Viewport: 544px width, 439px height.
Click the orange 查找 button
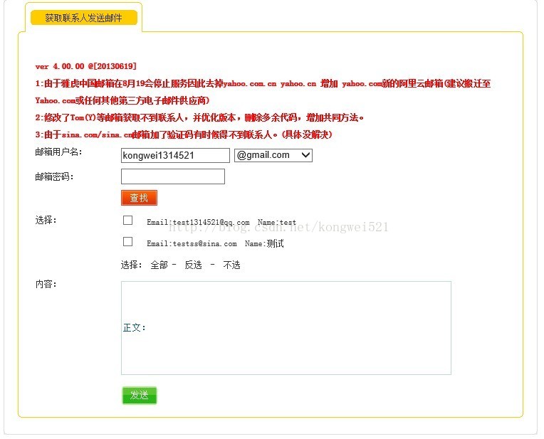[x=139, y=198]
